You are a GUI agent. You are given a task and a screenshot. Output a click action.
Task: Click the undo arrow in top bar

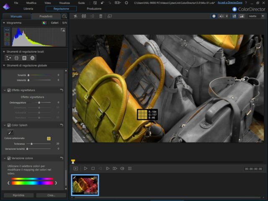[102, 3]
